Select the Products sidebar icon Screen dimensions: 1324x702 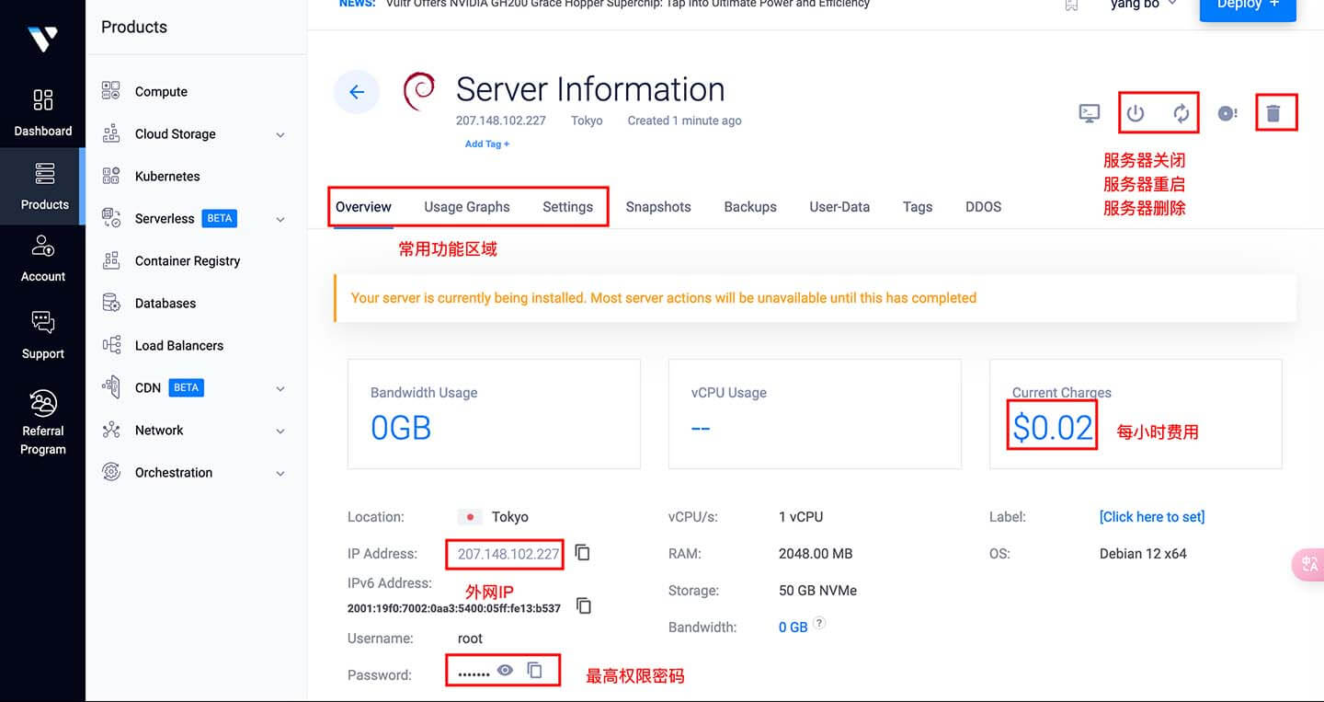pos(44,173)
